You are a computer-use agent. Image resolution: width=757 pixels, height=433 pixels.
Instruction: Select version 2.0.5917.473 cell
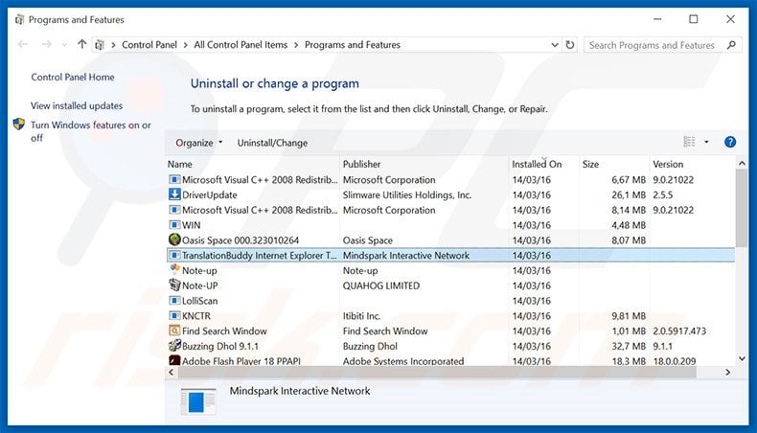pos(679,330)
